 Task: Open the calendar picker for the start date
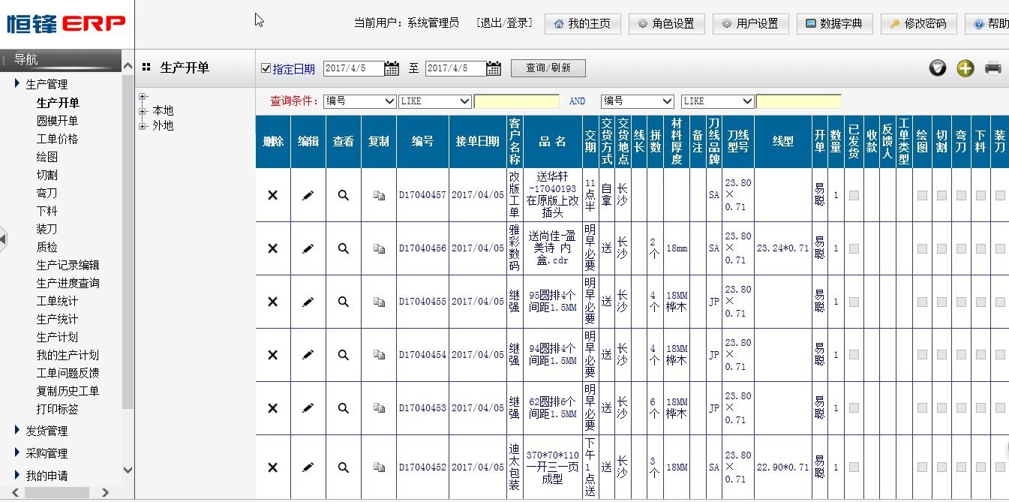[392, 68]
